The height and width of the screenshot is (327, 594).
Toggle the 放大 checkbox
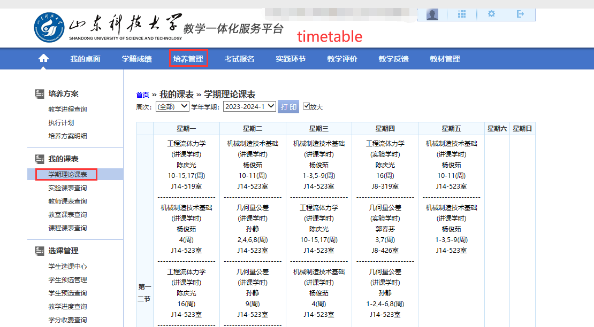coord(306,106)
